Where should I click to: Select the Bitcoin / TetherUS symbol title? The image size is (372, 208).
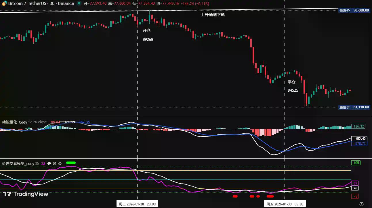[x=41, y=3]
